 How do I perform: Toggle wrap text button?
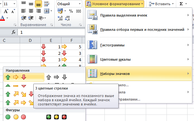coord(47,4)
